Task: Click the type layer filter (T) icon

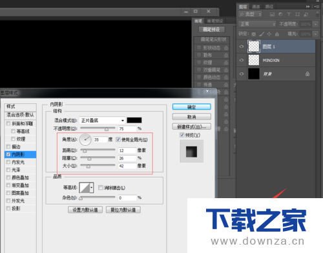Action: coord(289,14)
